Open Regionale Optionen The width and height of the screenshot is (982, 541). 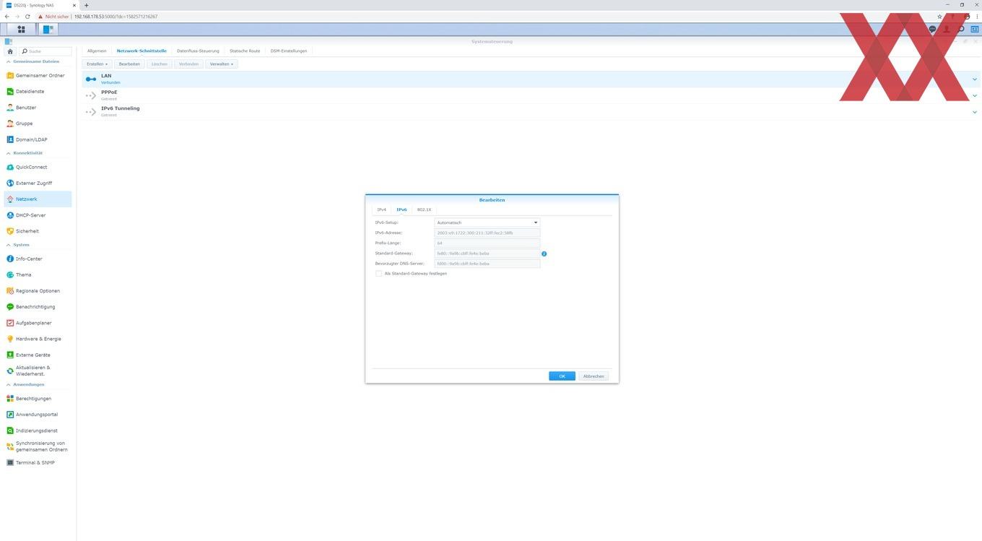coord(38,291)
